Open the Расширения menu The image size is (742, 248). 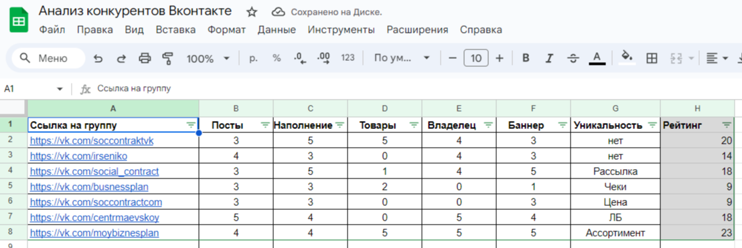(417, 30)
